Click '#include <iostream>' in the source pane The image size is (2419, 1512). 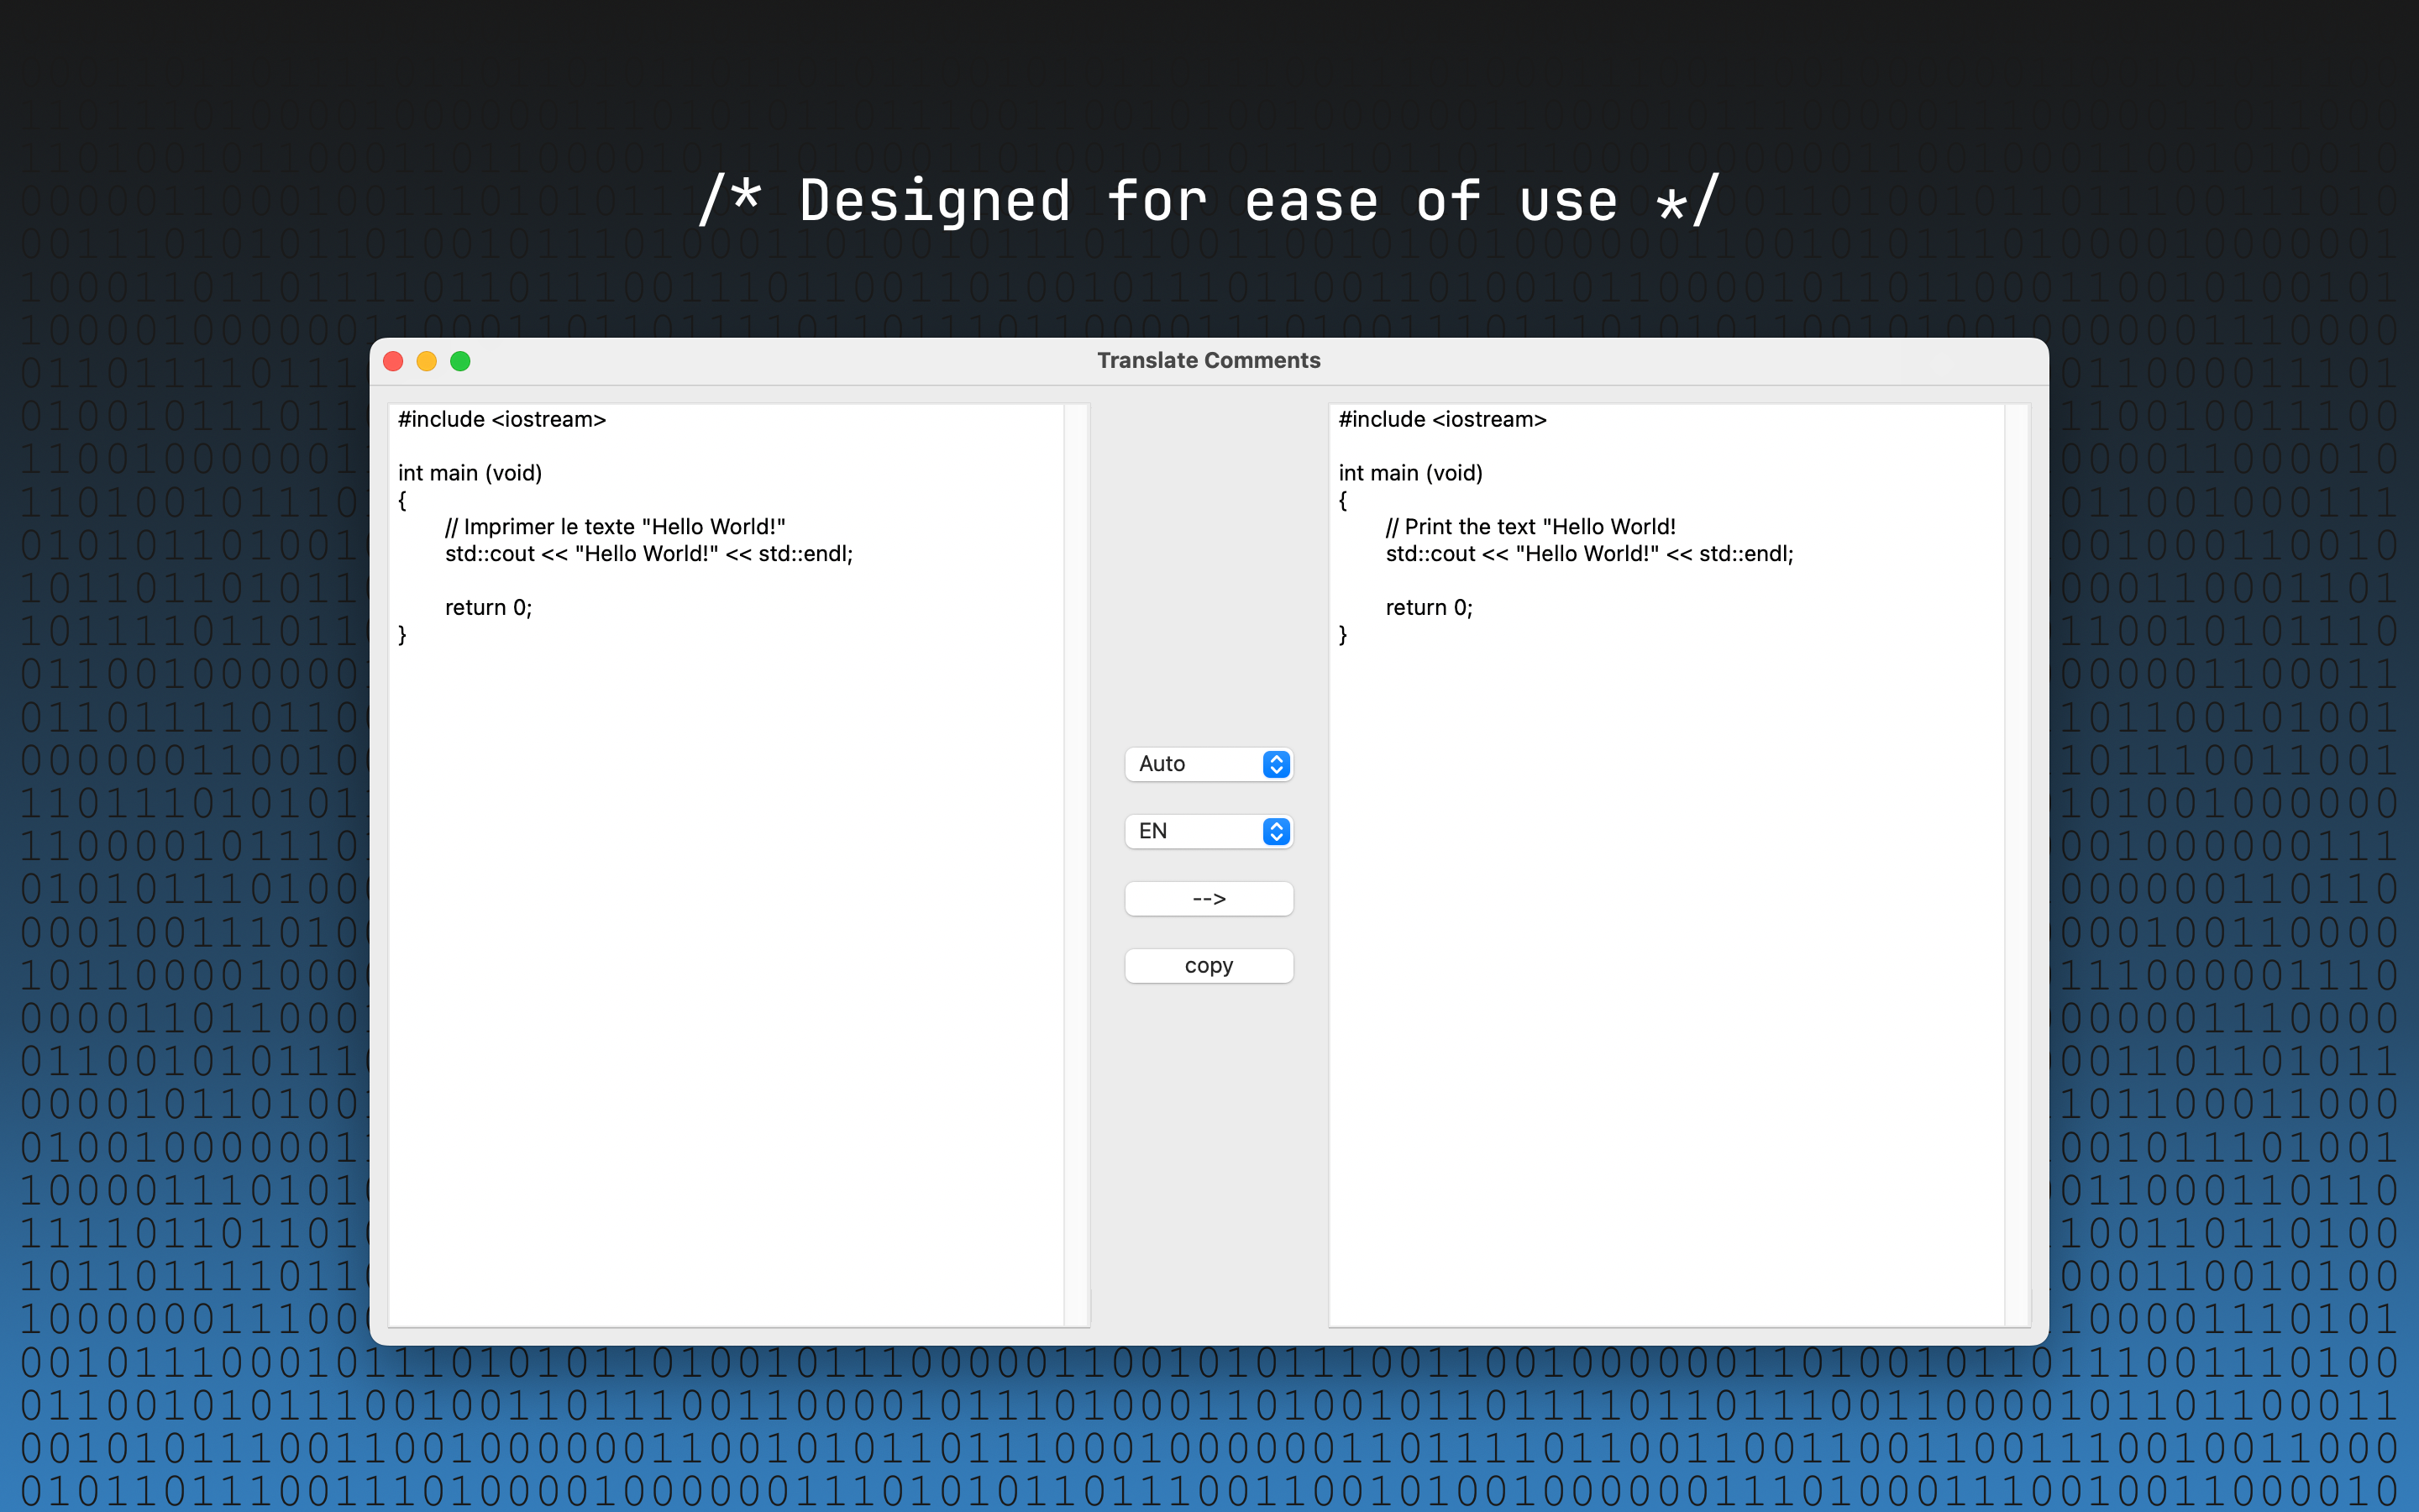coord(501,419)
